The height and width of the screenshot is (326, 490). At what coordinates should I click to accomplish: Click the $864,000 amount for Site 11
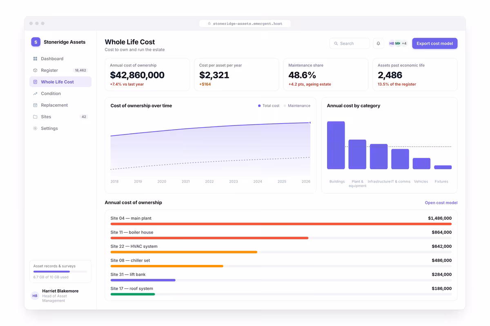click(442, 232)
